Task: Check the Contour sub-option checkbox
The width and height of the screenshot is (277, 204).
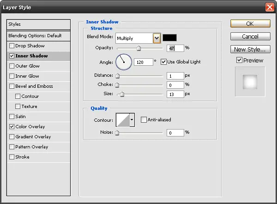Action: pyautogui.click(x=18, y=96)
